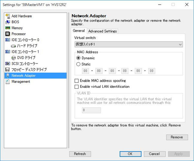194x161 pixels.
Task: Click the DVD ドライブ disc icon
Action: (13, 58)
